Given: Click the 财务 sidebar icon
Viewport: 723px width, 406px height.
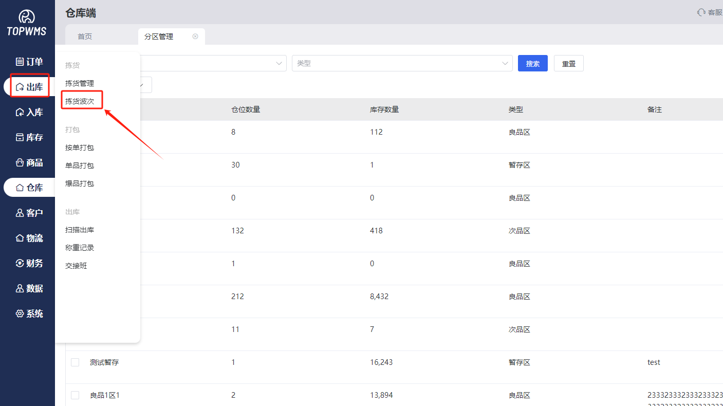Looking at the screenshot, I should [20, 263].
